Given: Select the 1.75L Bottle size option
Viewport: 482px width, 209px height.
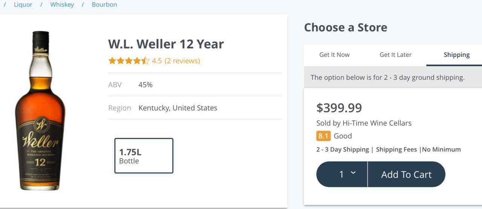Looking at the screenshot, I should (144, 156).
